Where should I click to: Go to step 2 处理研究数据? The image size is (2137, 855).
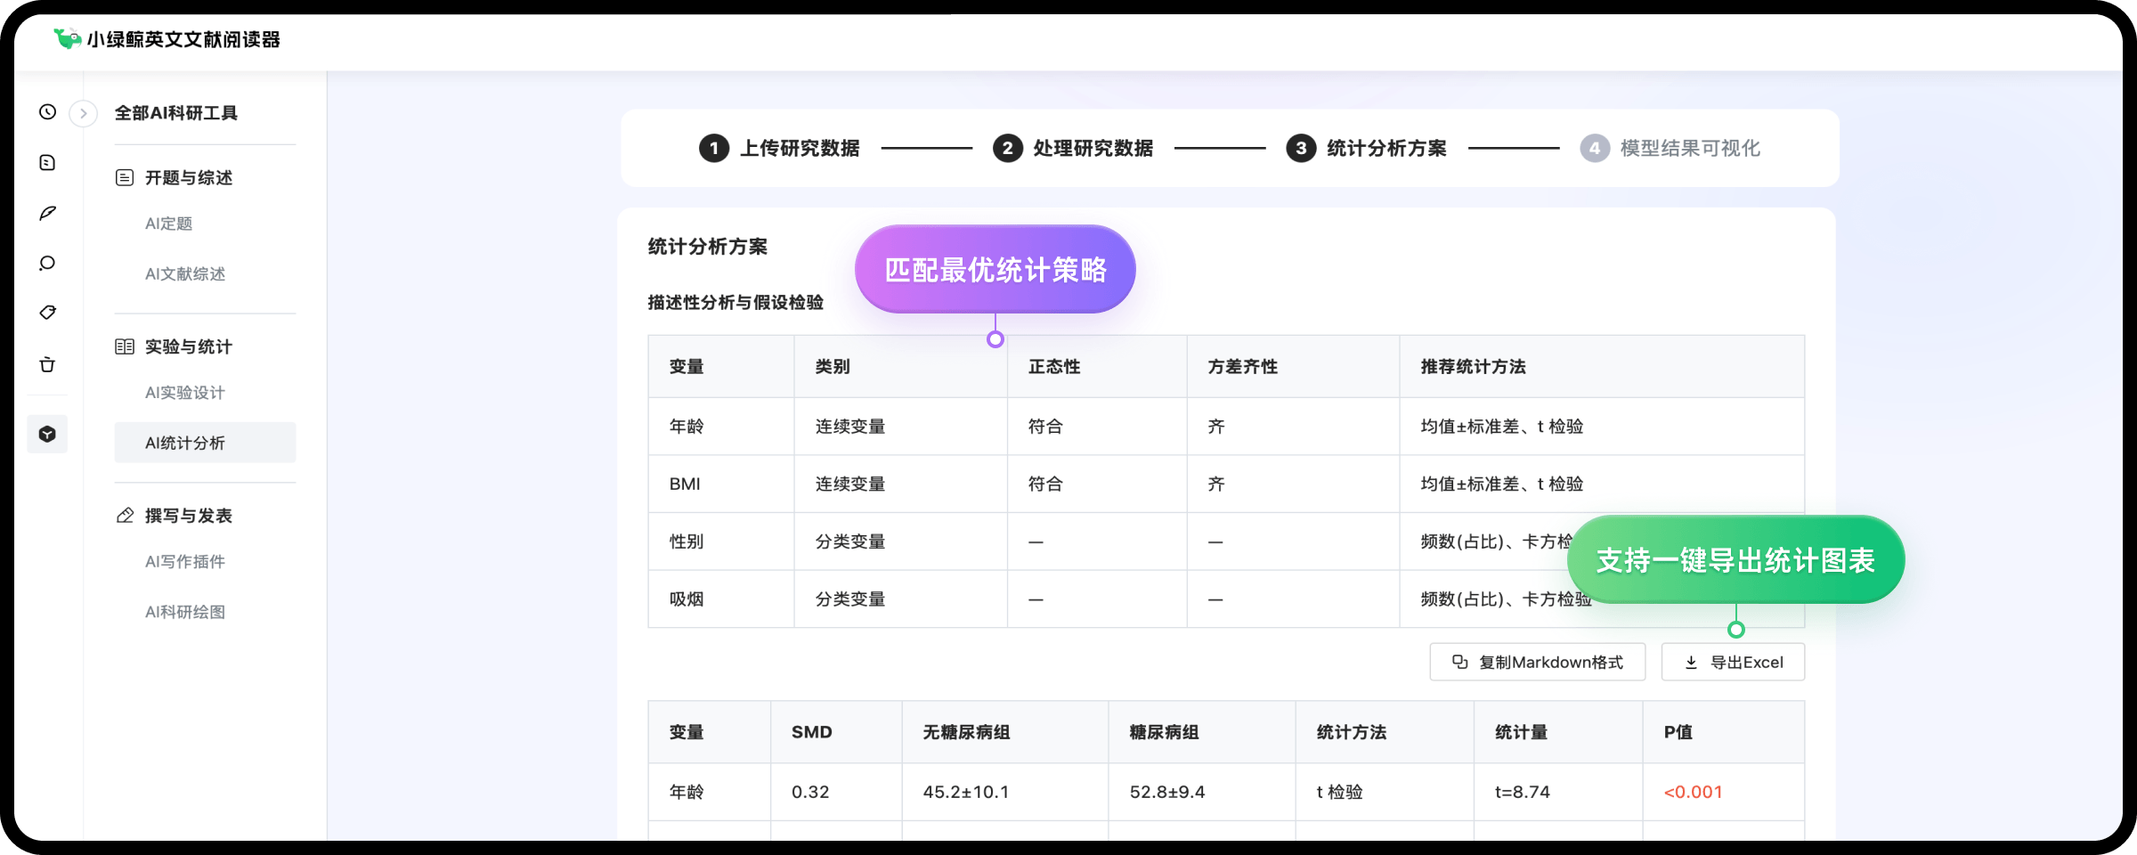1073,148
